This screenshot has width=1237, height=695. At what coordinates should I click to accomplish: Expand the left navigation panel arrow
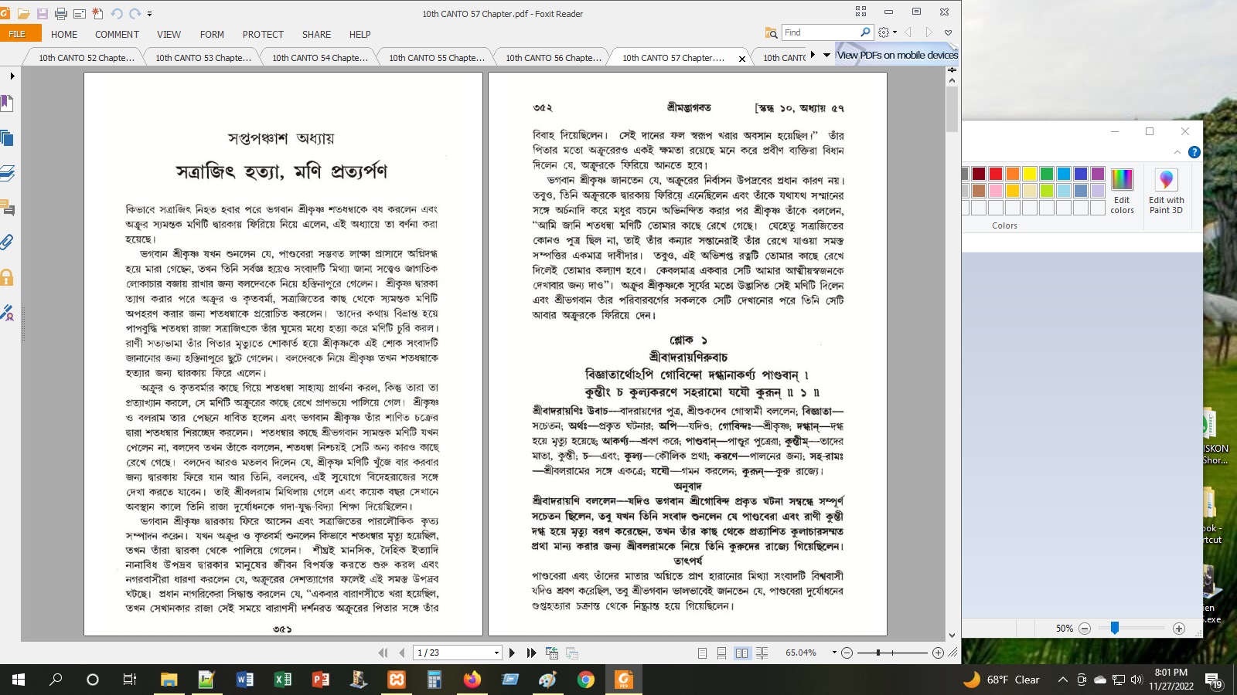point(12,76)
